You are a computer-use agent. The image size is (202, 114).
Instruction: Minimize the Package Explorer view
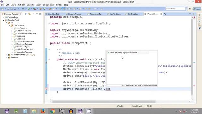pos(37,14)
